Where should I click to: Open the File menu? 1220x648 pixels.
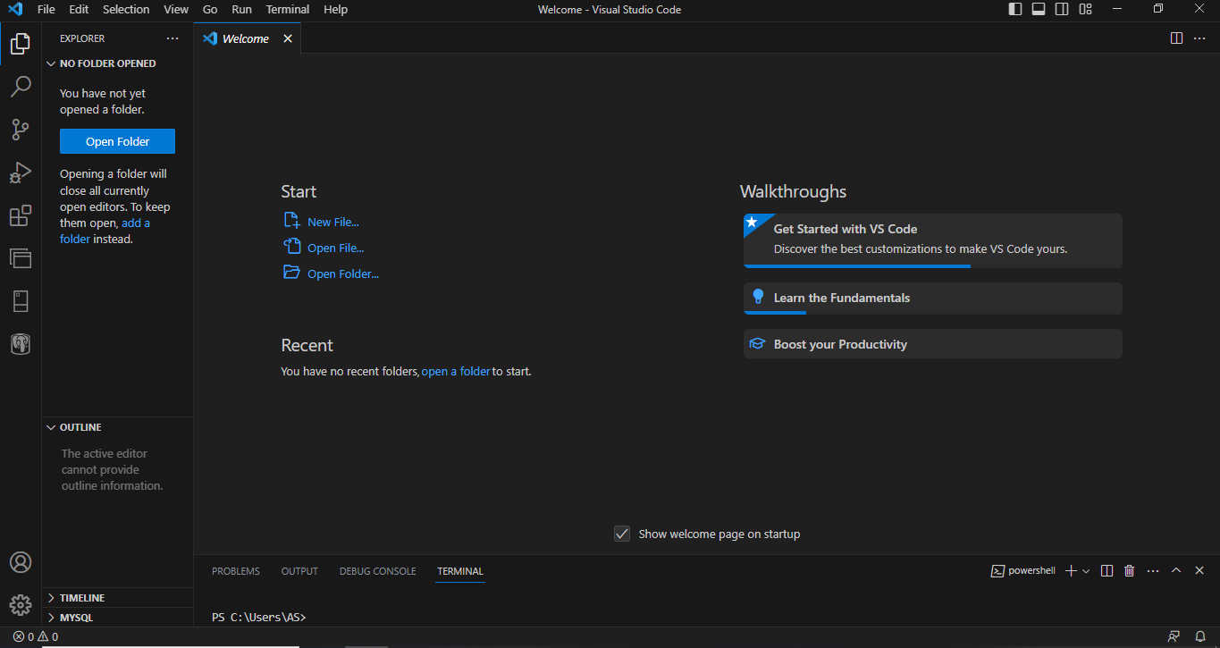(46, 9)
